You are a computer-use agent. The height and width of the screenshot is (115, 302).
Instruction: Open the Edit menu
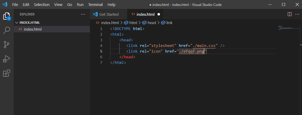(x=26, y=4)
